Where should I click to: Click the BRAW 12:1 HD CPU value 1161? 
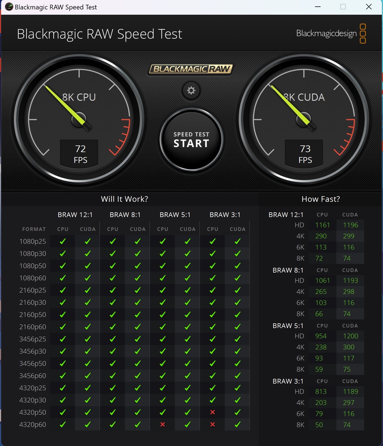tap(322, 225)
